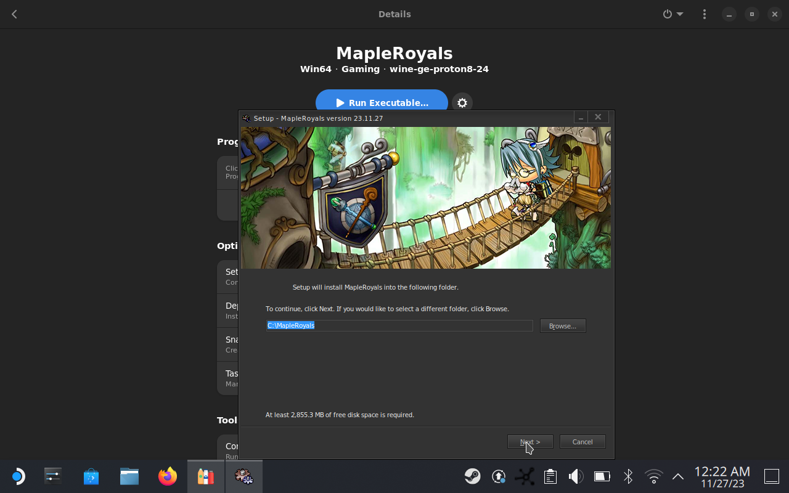The height and width of the screenshot is (493, 789).
Task: Click the MapleRoyals bottle title
Action: click(x=394, y=54)
